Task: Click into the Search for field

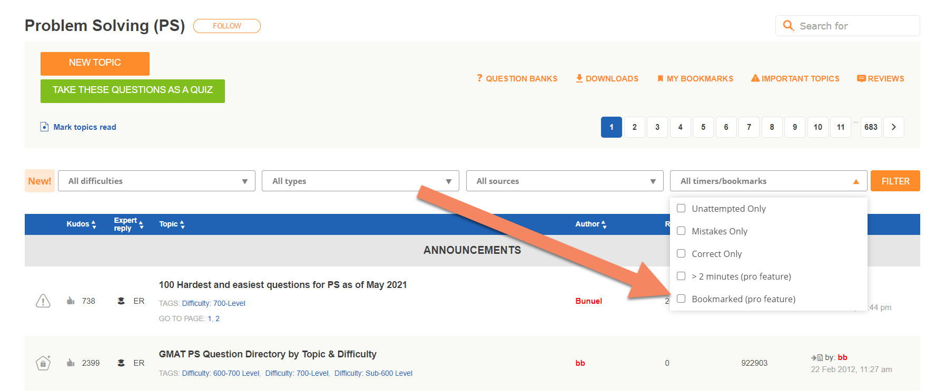Action: [853, 26]
